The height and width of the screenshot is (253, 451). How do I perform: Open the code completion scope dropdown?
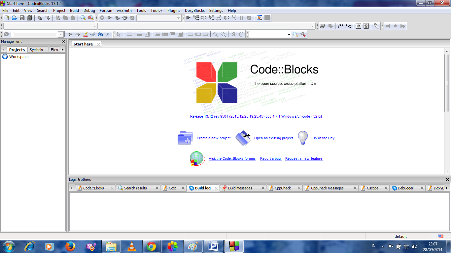(50, 26)
